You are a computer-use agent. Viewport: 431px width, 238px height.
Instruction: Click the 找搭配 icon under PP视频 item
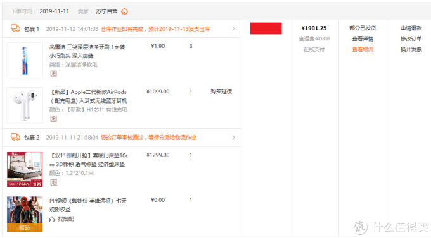tap(52, 219)
